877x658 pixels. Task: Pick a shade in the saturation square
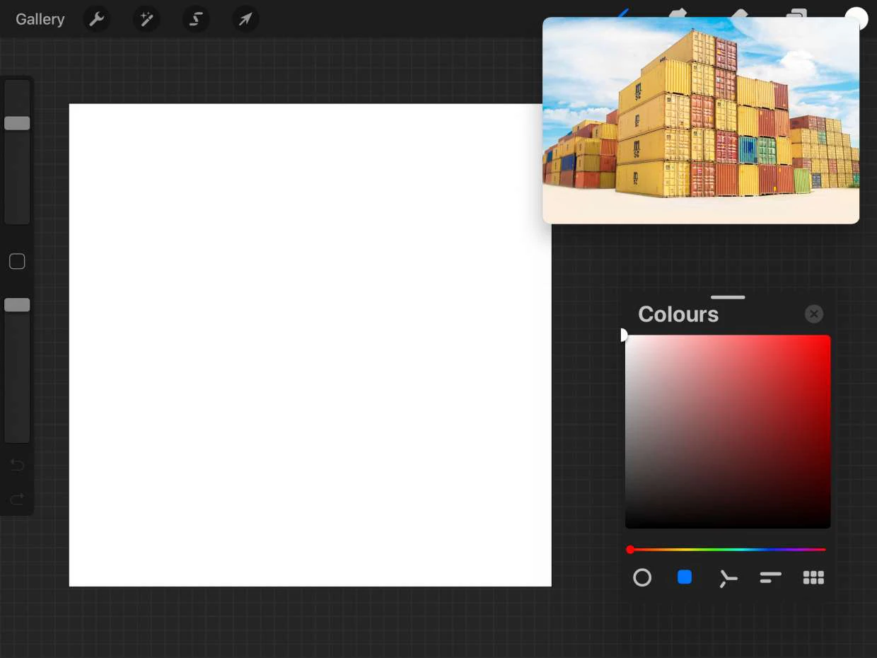click(728, 431)
